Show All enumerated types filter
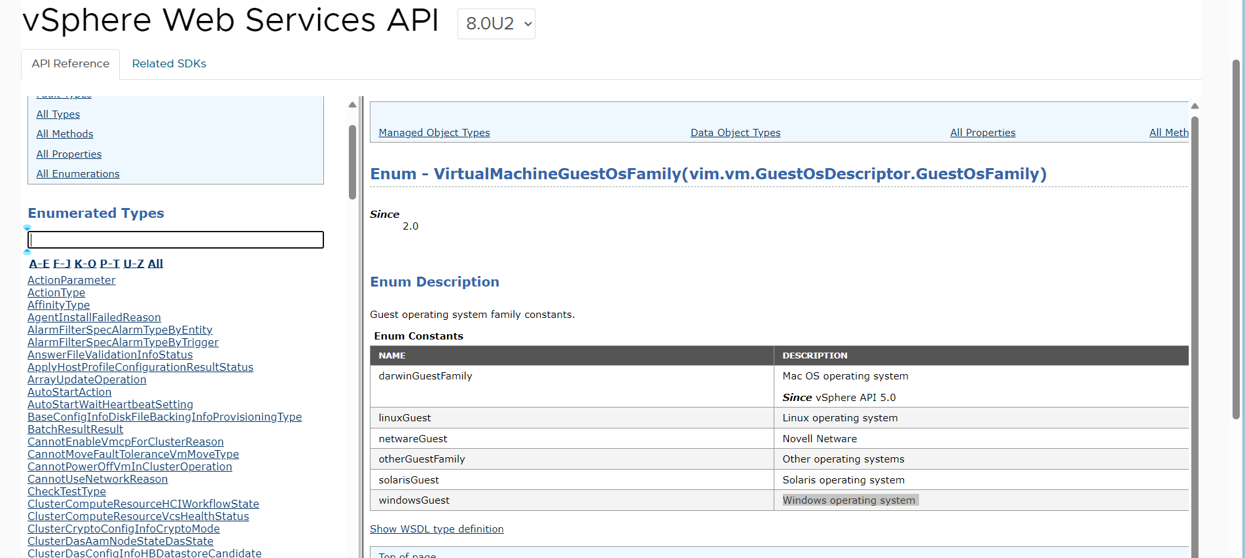The width and height of the screenshot is (1245, 558). [155, 264]
